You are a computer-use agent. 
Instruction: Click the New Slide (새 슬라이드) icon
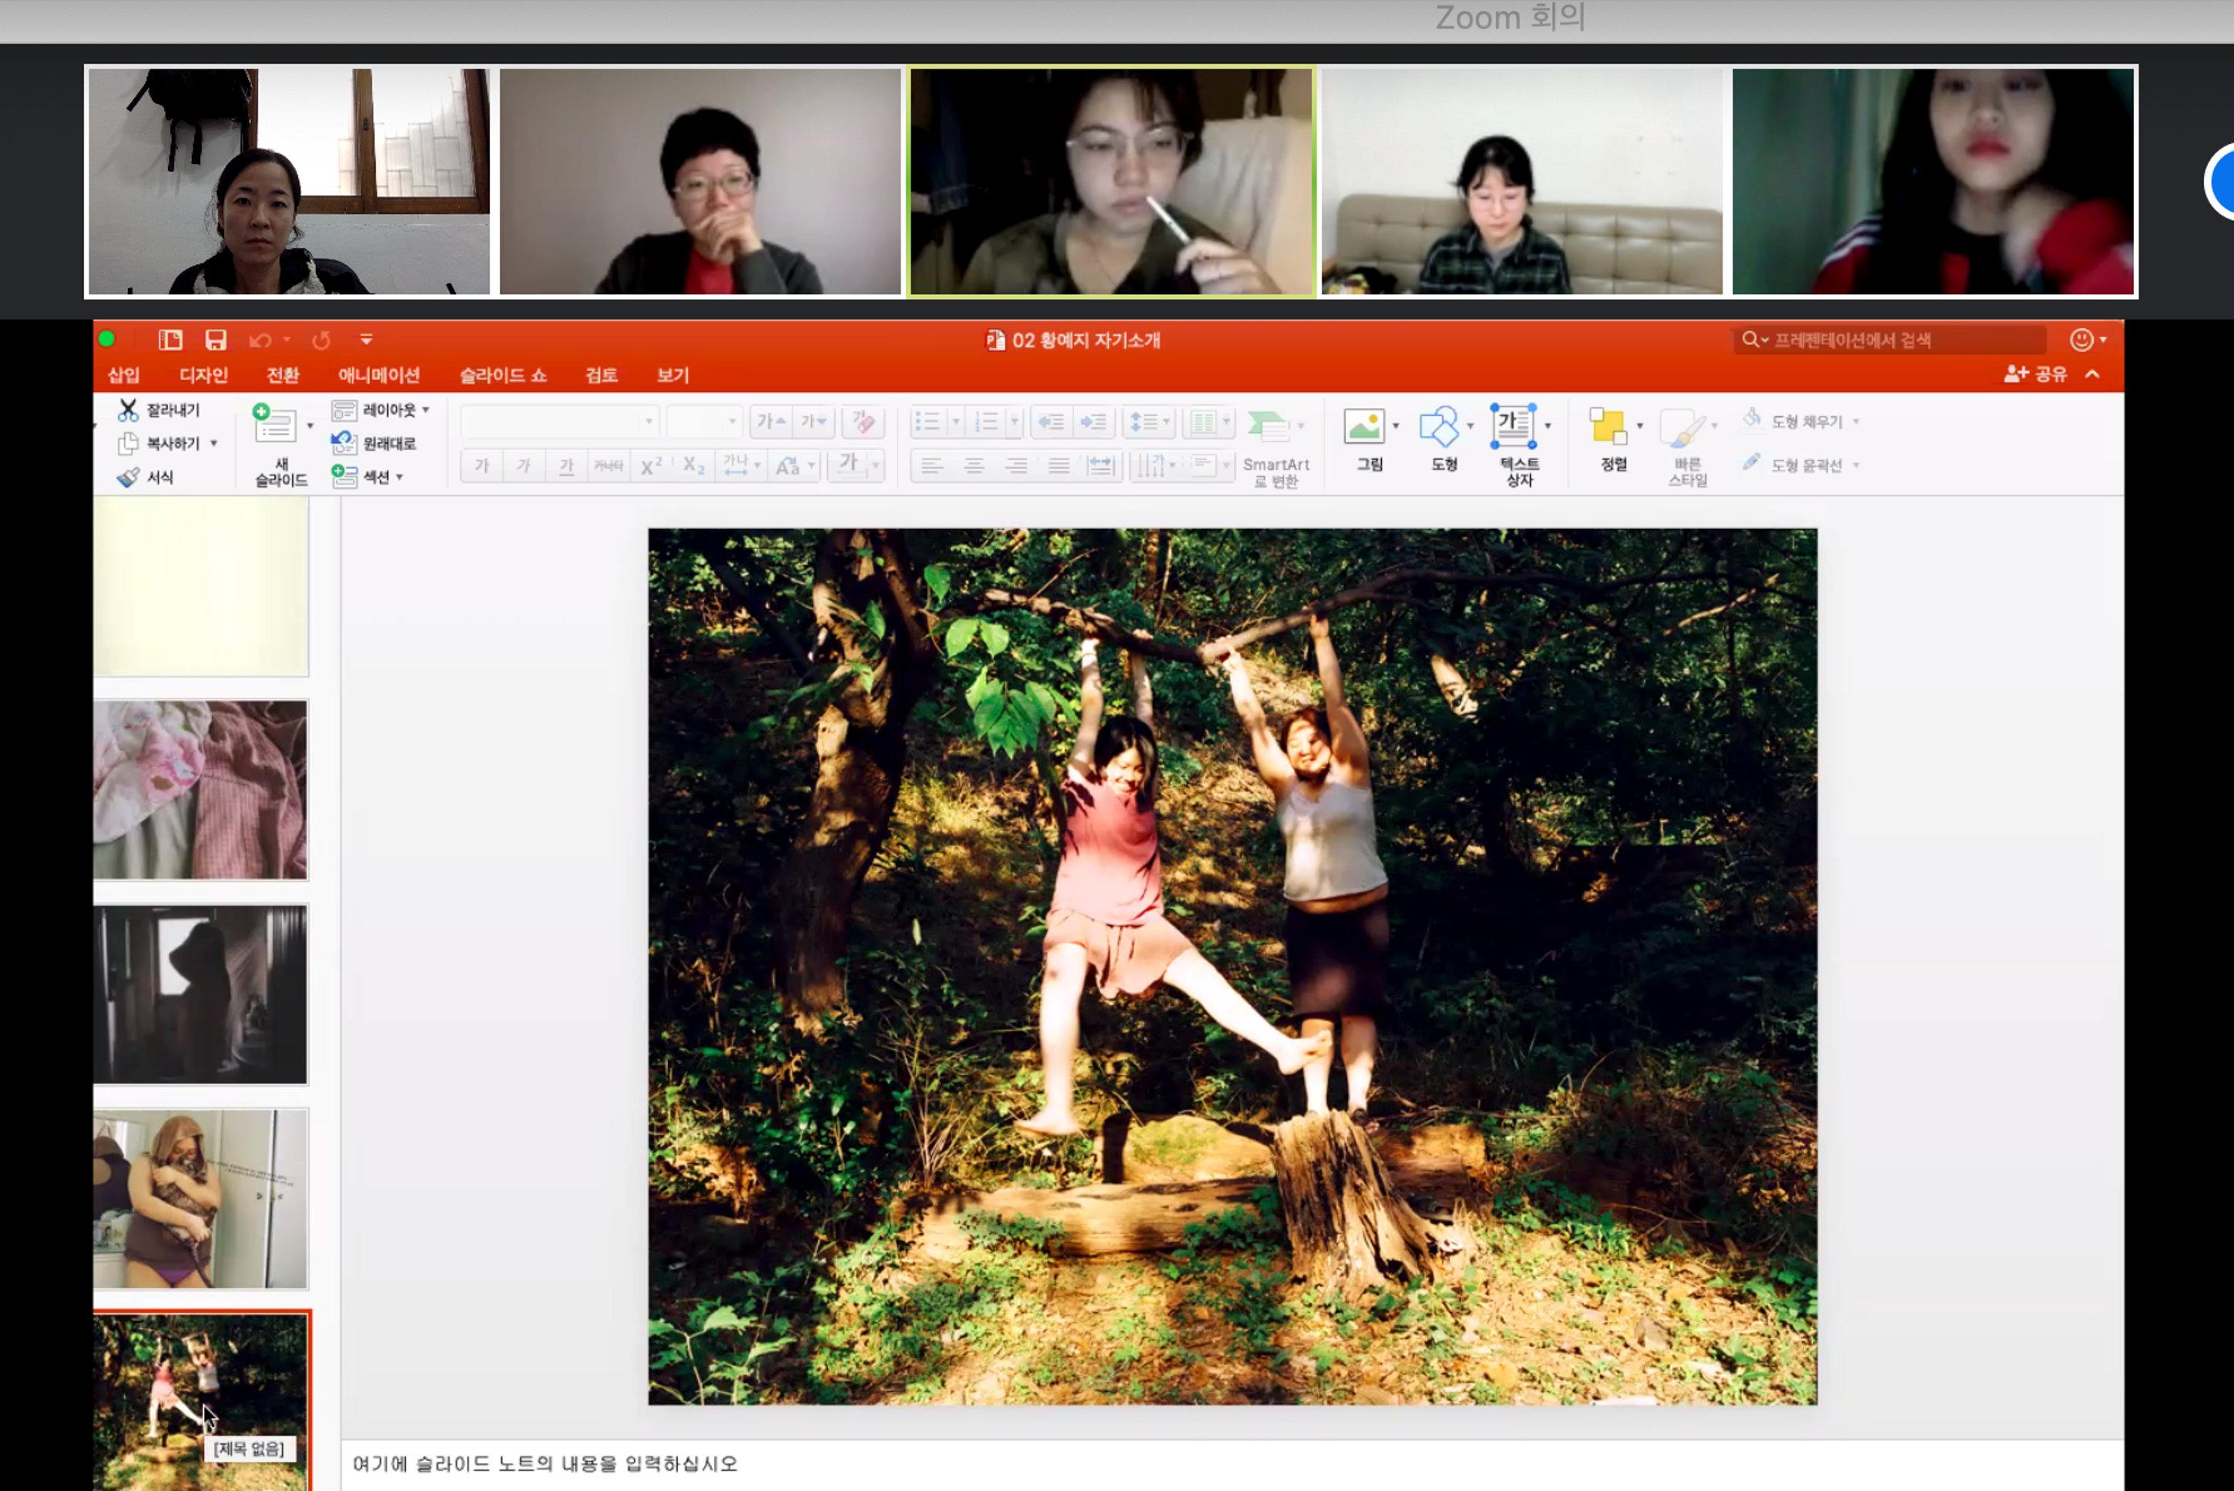click(274, 425)
